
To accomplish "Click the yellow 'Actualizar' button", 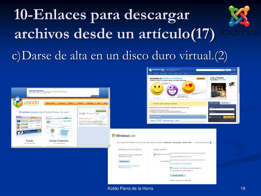I will (x=201, y=79).
